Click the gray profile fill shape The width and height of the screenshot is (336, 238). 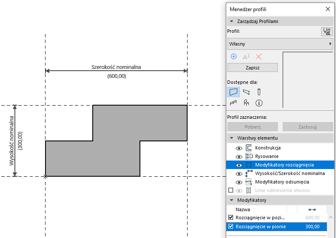coord(117,141)
